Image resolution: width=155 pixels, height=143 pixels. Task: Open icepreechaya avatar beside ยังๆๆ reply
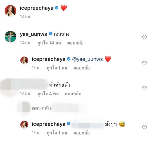tap(24, 125)
